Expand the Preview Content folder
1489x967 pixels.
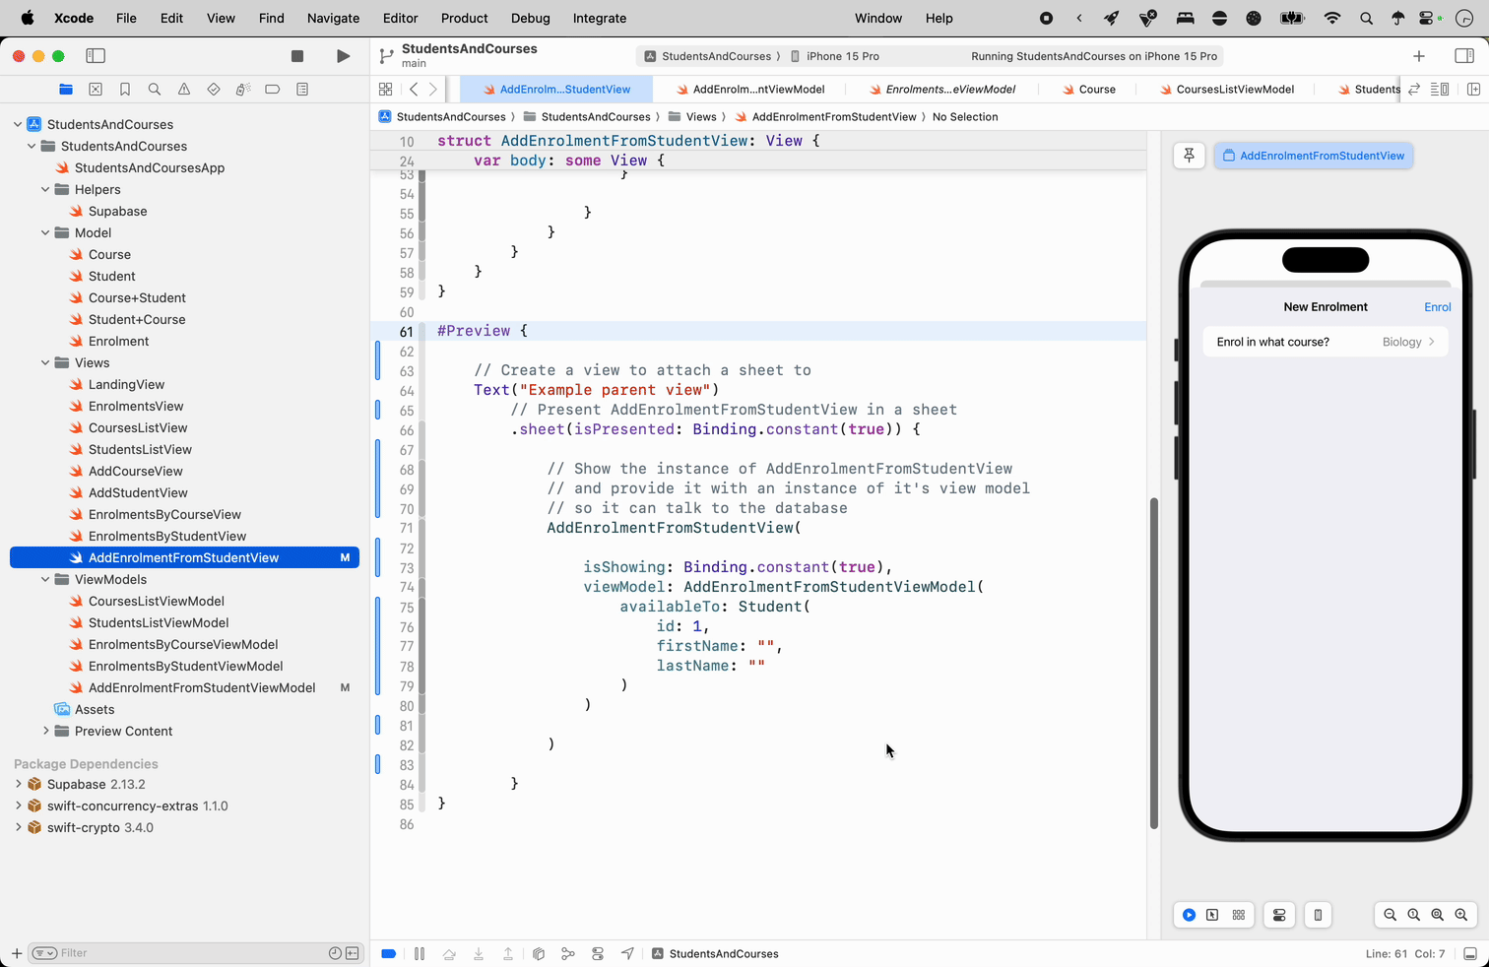[x=45, y=732]
